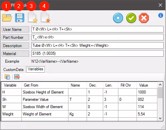Click the delete document star icon
Image resolution: width=166 pixels, height=130 pixels.
click(x=46, y=18)
